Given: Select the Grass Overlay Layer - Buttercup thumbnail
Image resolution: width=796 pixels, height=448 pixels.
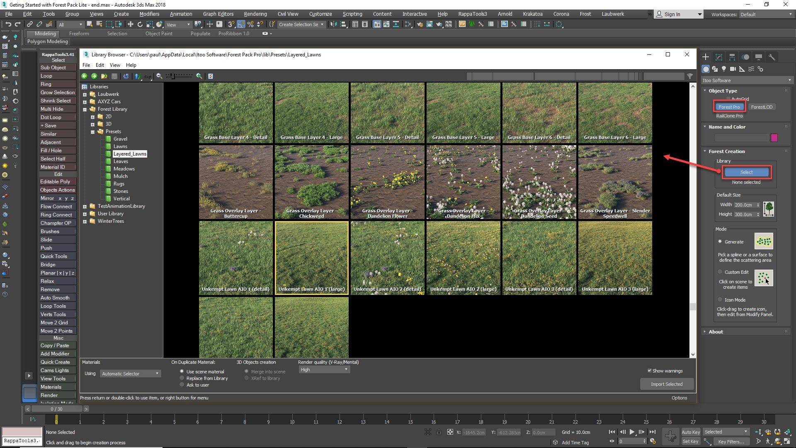Looking at the screenshot, I should 235,182.
